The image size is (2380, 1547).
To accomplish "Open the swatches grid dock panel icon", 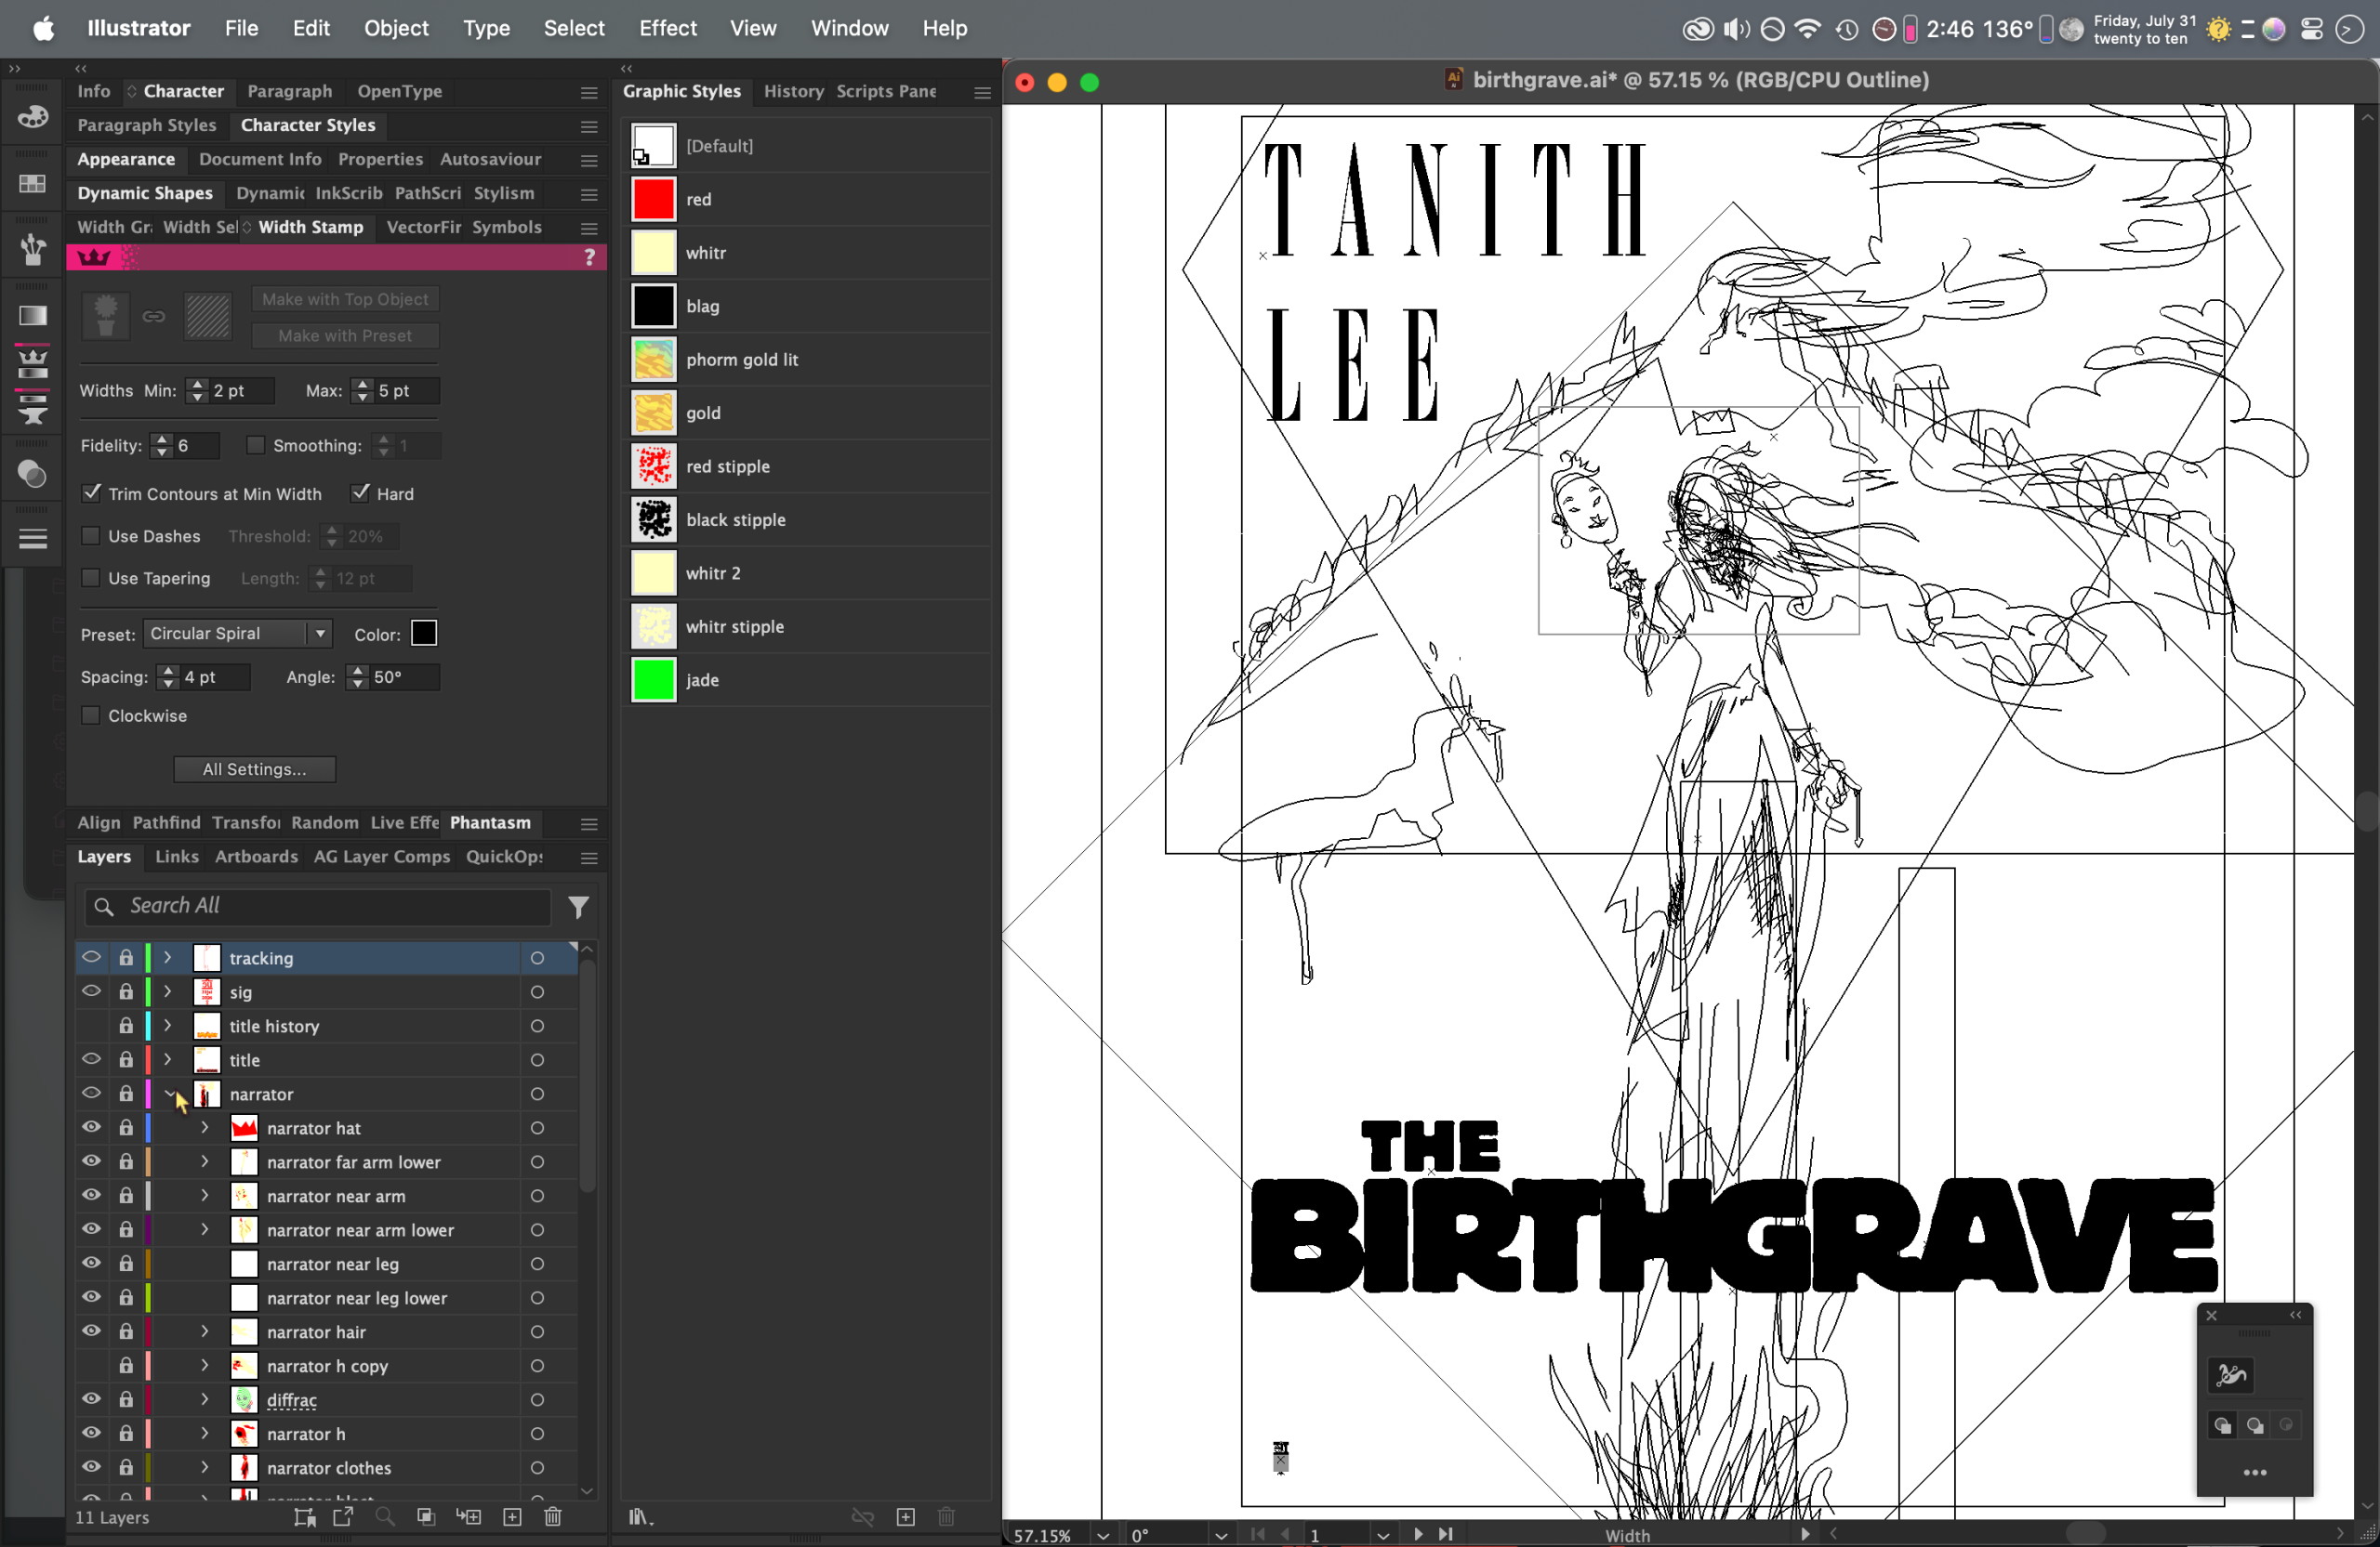I will point(32,184).
